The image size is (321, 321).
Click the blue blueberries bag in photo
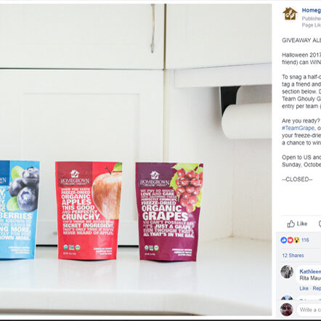coord(20,210)
